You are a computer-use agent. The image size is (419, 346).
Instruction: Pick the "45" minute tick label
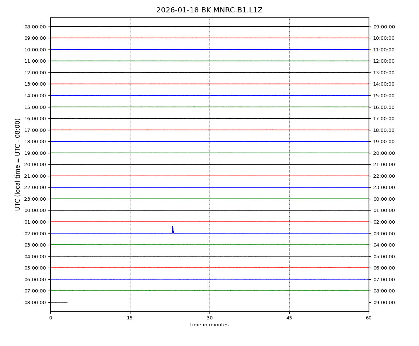[289, 318]
